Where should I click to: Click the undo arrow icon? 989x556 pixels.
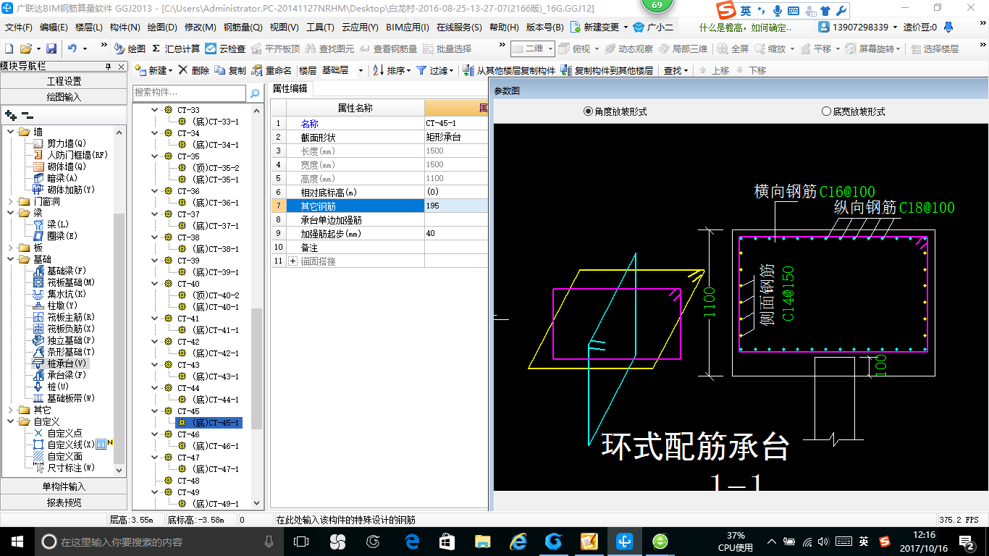[x=72, y=49]
